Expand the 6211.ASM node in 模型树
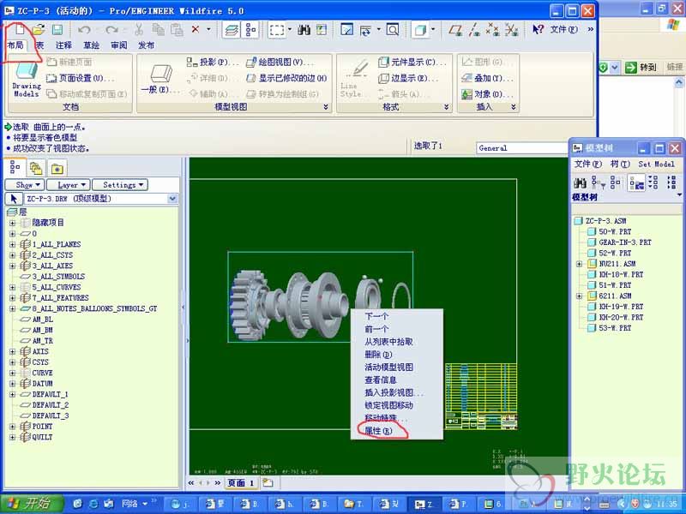The height and width of the screenshot is (514, 686). tap(580, 296)
